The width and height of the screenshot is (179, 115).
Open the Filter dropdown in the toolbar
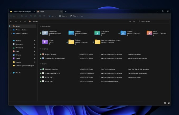click(x=73, y=16)
